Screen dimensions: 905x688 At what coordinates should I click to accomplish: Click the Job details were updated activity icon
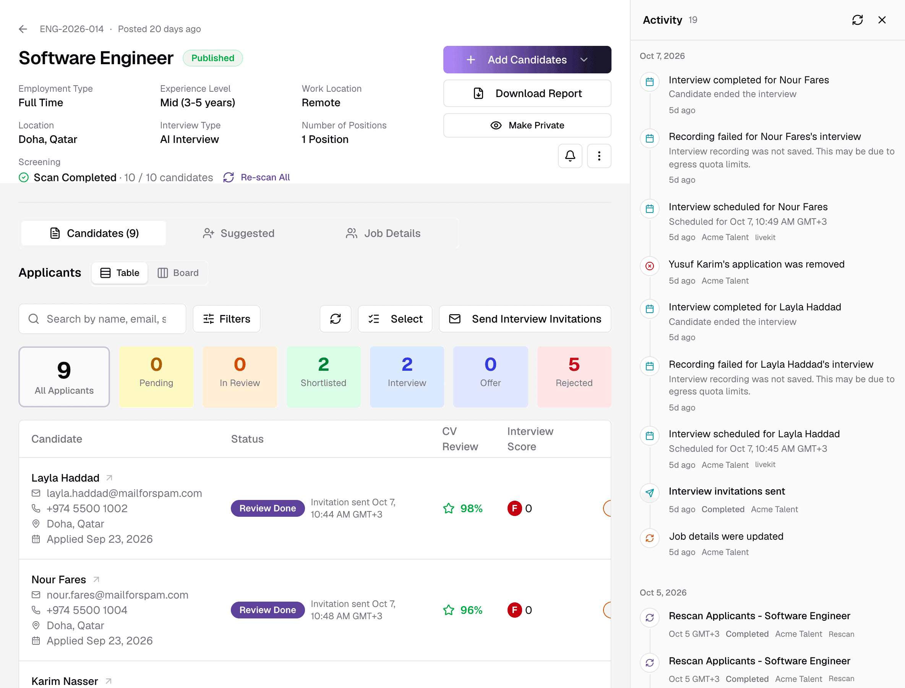[649, 538]
